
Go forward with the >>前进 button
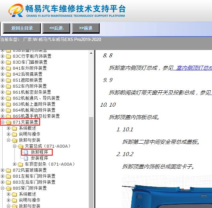pos(86,28)
